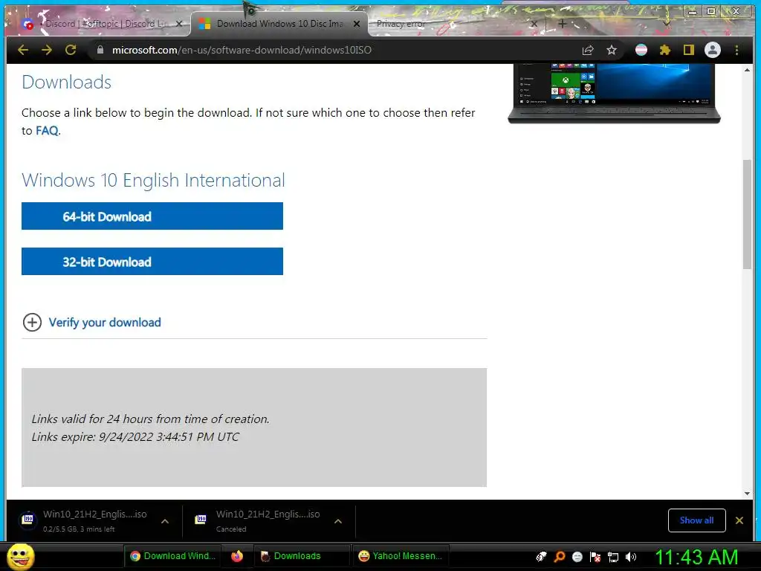Open the smiley face Start button
The image size is (761, 571).
20,556
